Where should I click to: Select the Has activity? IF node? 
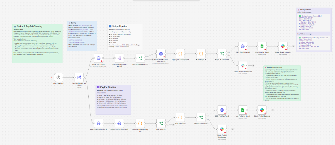[161, 123]
